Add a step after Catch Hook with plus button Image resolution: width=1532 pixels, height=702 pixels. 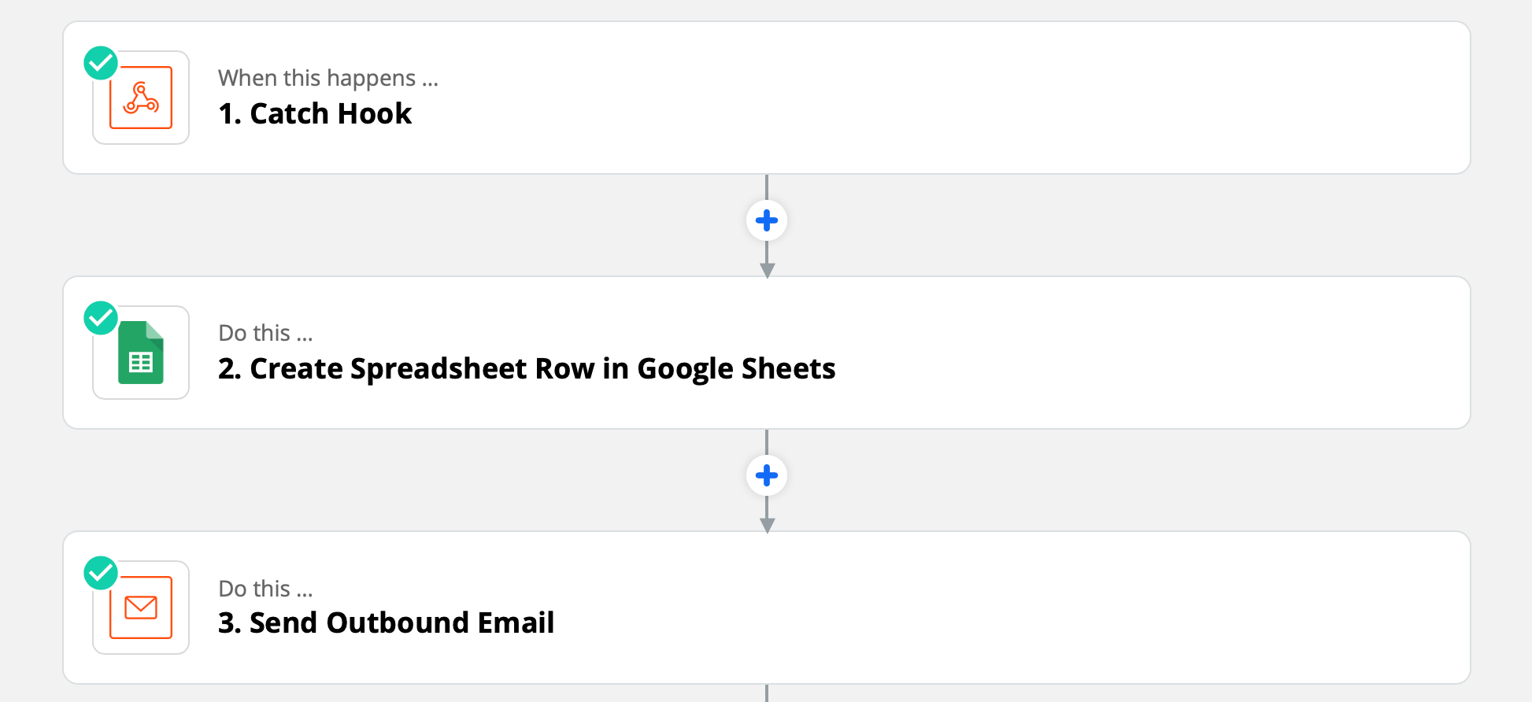coord(767,220)
